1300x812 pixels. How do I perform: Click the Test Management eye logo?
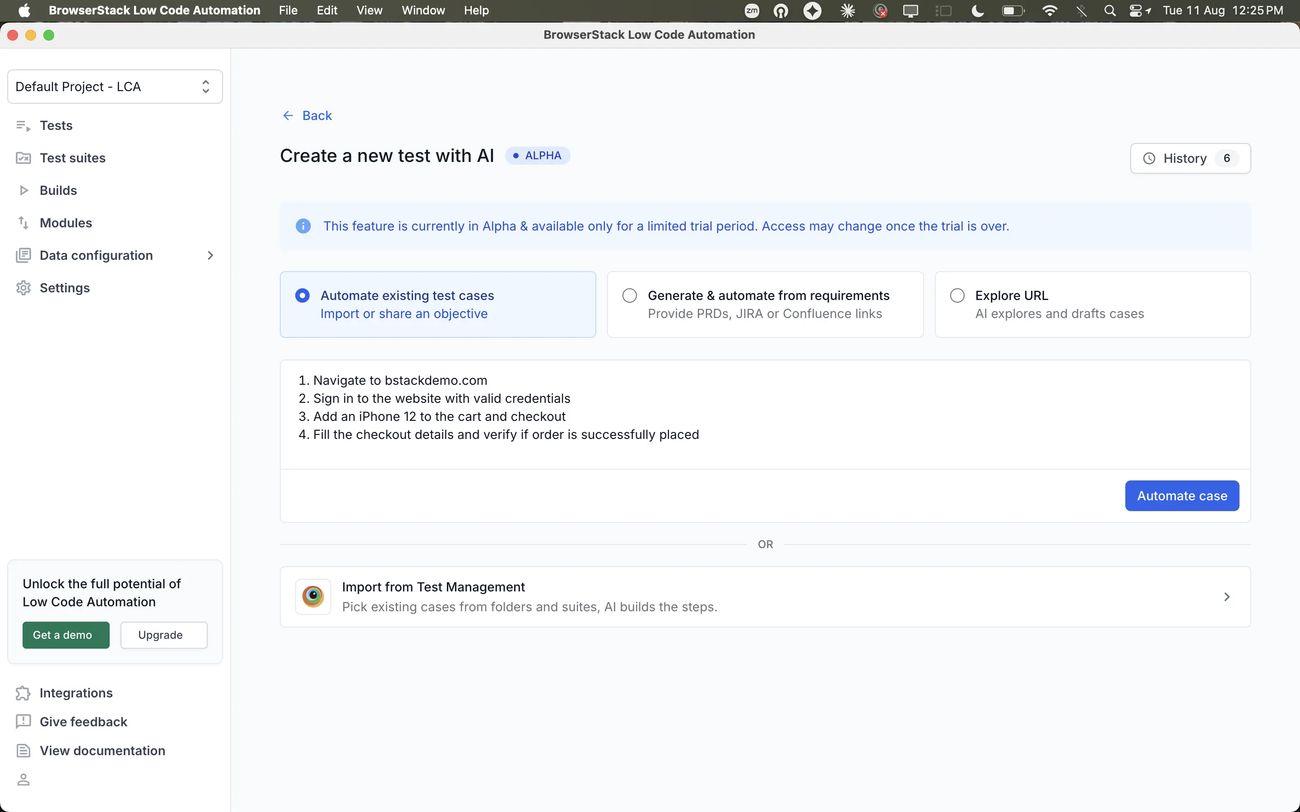click(313, 597)
